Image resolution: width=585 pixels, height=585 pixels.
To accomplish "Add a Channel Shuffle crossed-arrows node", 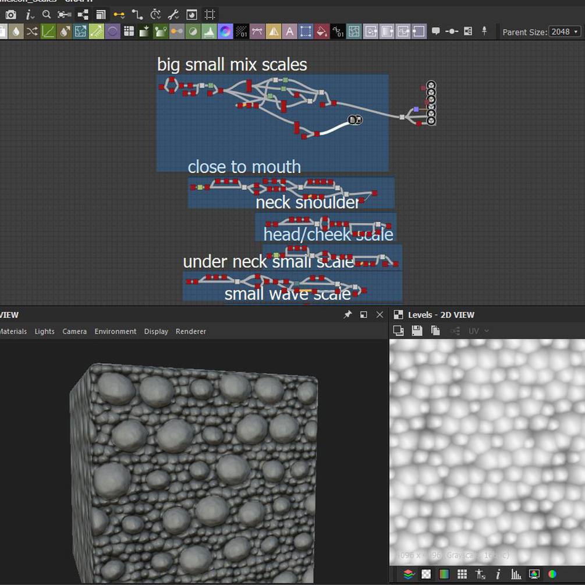I will [x=32, y=31].
